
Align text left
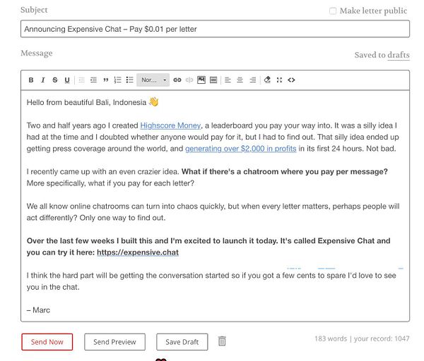click(x=228, y=80)
